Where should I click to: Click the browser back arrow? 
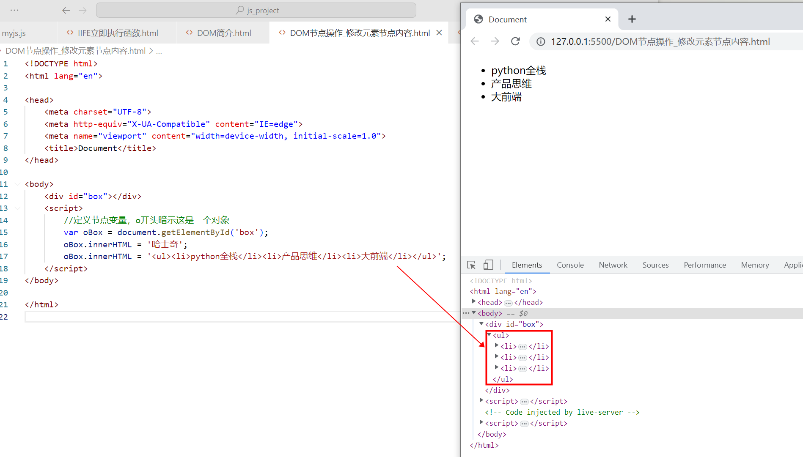click(475, 41)
